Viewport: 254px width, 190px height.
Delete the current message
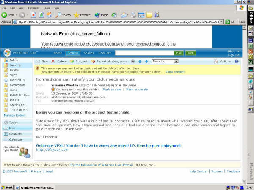59,61
